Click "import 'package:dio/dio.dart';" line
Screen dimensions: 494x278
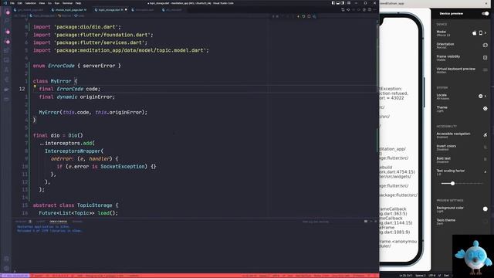[x=77, y=27]
